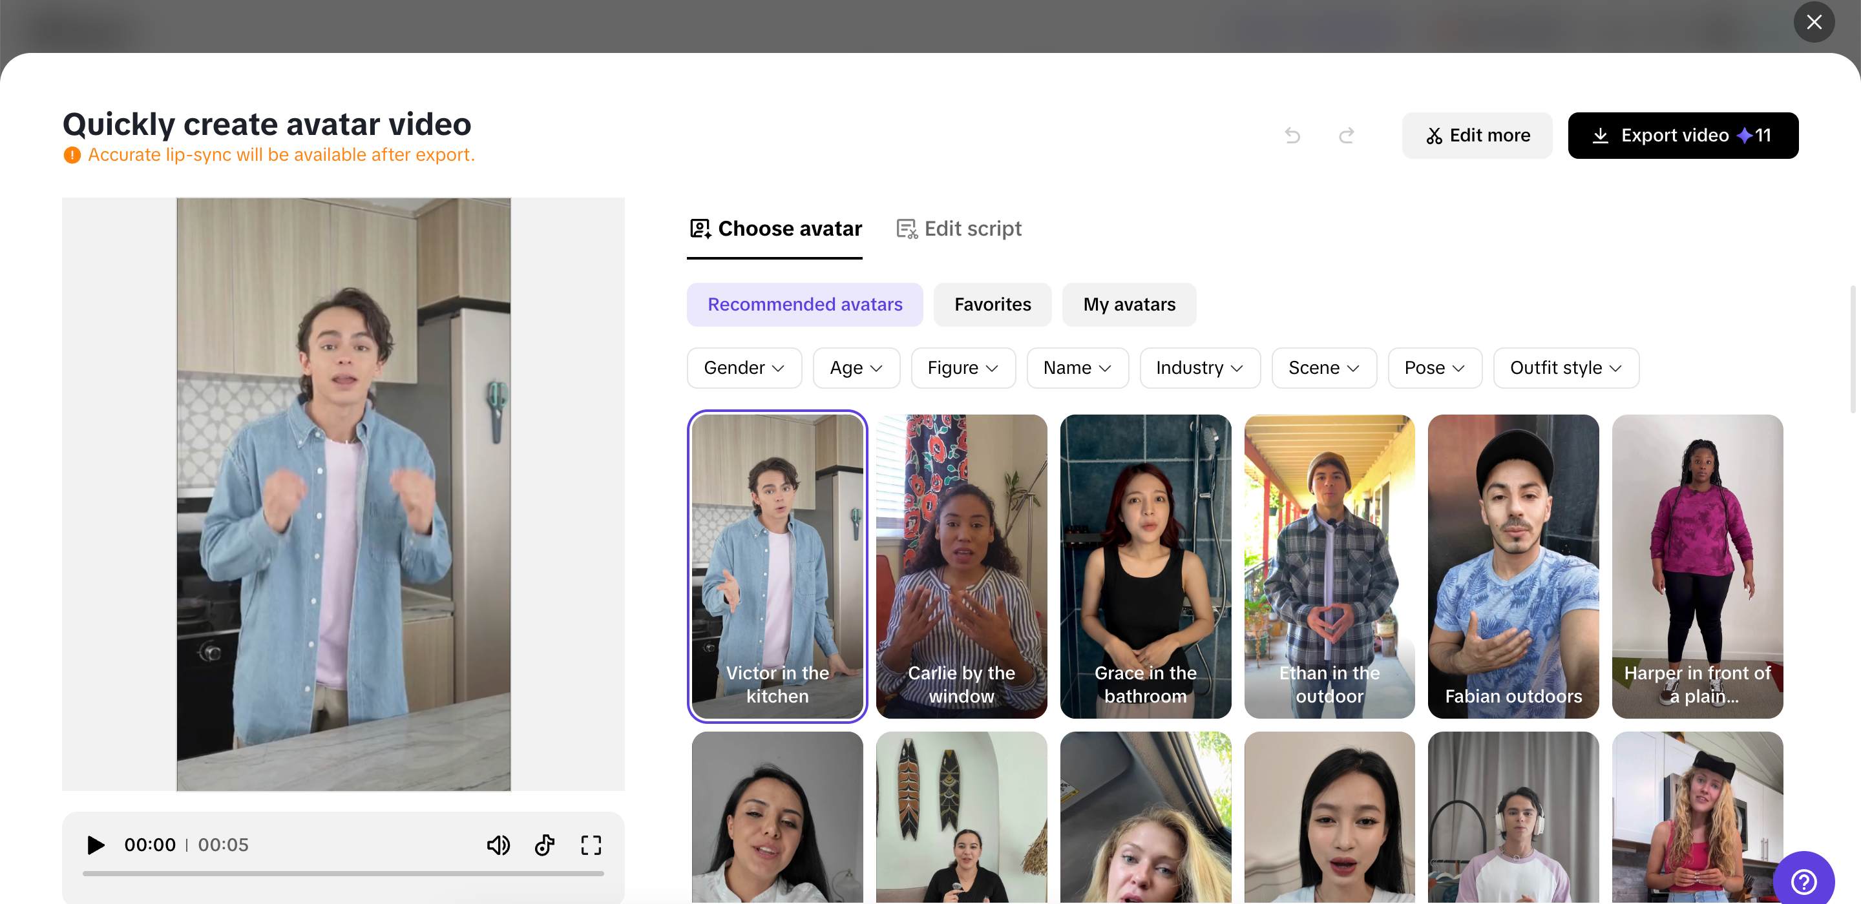Click the redo arrow icon

(x=1346, y=136)
